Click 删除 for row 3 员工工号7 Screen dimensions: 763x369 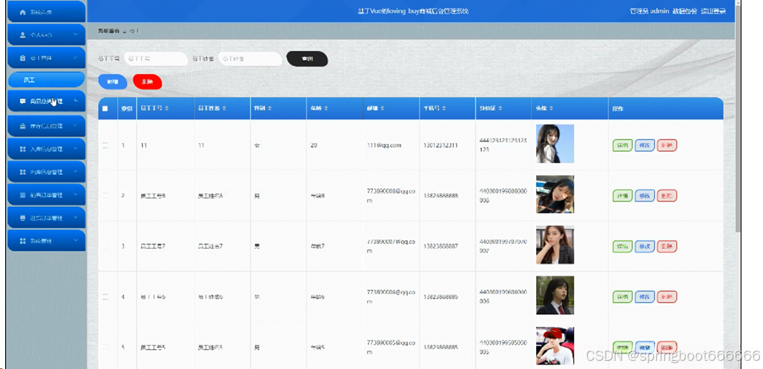point(667,247)
